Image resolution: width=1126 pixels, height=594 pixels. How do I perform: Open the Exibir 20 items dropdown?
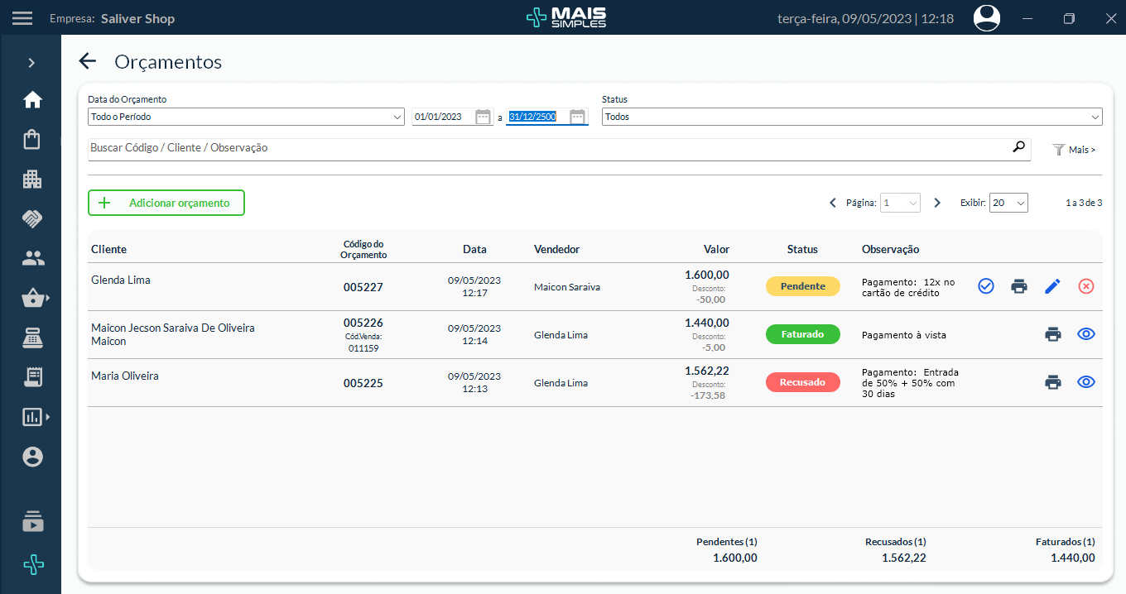[1008, 203]
